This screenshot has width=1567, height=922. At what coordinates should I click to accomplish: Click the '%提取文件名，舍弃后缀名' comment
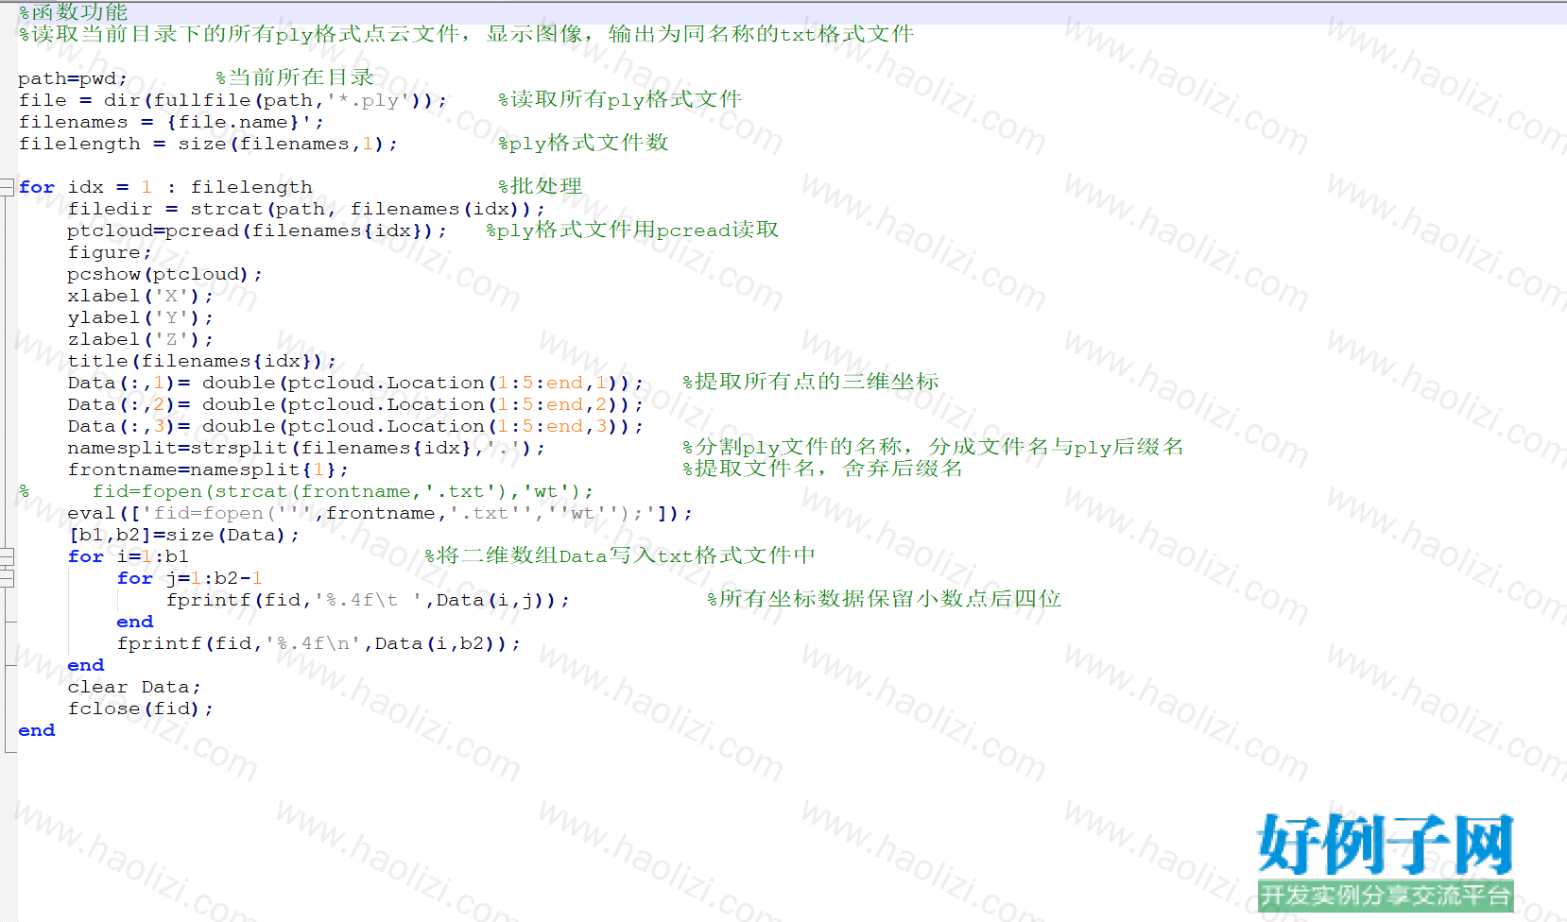[x=822, y=469]
